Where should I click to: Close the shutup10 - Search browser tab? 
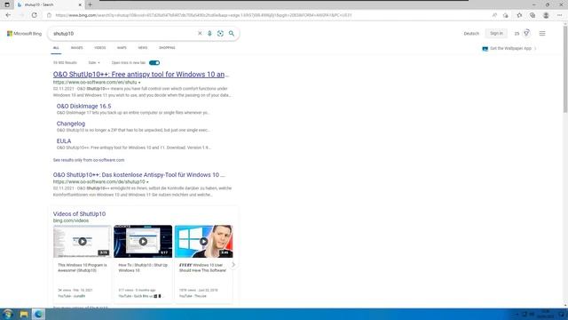[x=80, y=4]
